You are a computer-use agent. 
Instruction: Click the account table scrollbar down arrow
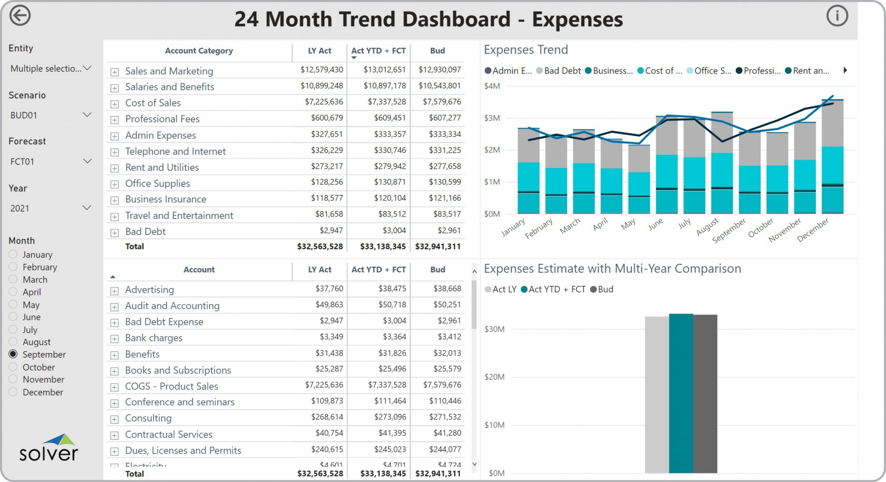point(474,464)
